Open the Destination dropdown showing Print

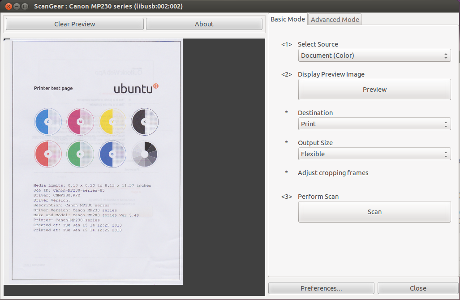(x=374, y=124)
